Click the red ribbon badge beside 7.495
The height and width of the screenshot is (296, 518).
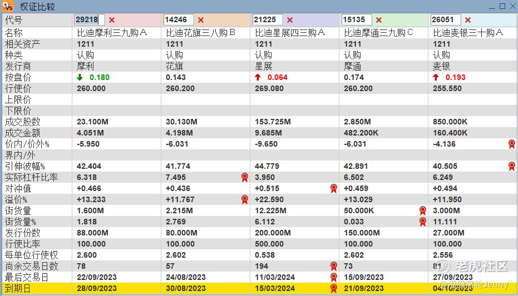[x=244, y=177]
